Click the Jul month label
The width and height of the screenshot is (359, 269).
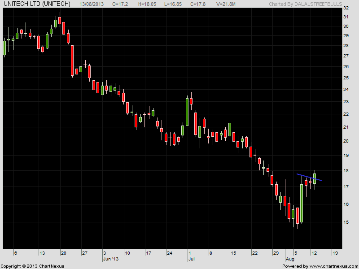pyautogui.click(x=192, y=259)
